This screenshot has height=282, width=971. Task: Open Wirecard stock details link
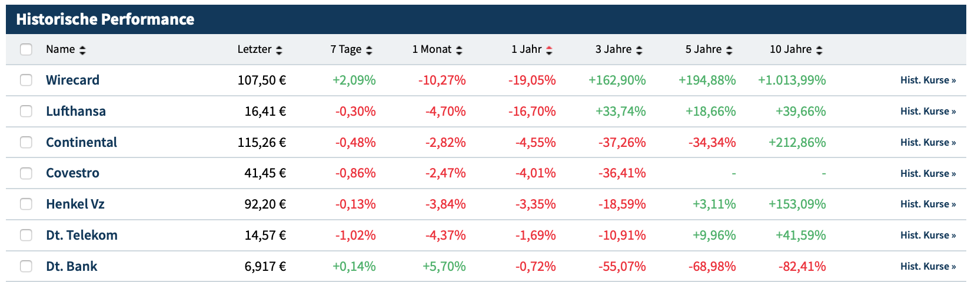pyautogui.click(x=72, y=80)
